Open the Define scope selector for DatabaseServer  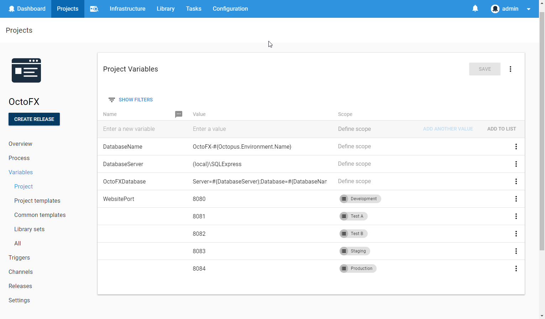coord(355,164)
